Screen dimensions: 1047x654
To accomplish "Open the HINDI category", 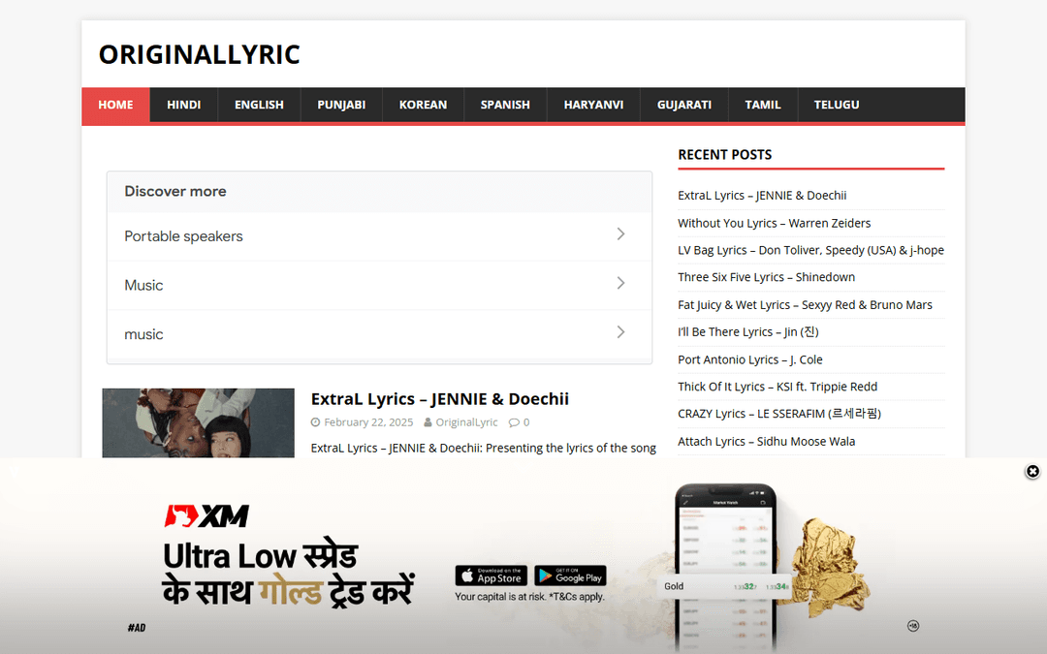I will pyautogui.click(x=183, y=105).
